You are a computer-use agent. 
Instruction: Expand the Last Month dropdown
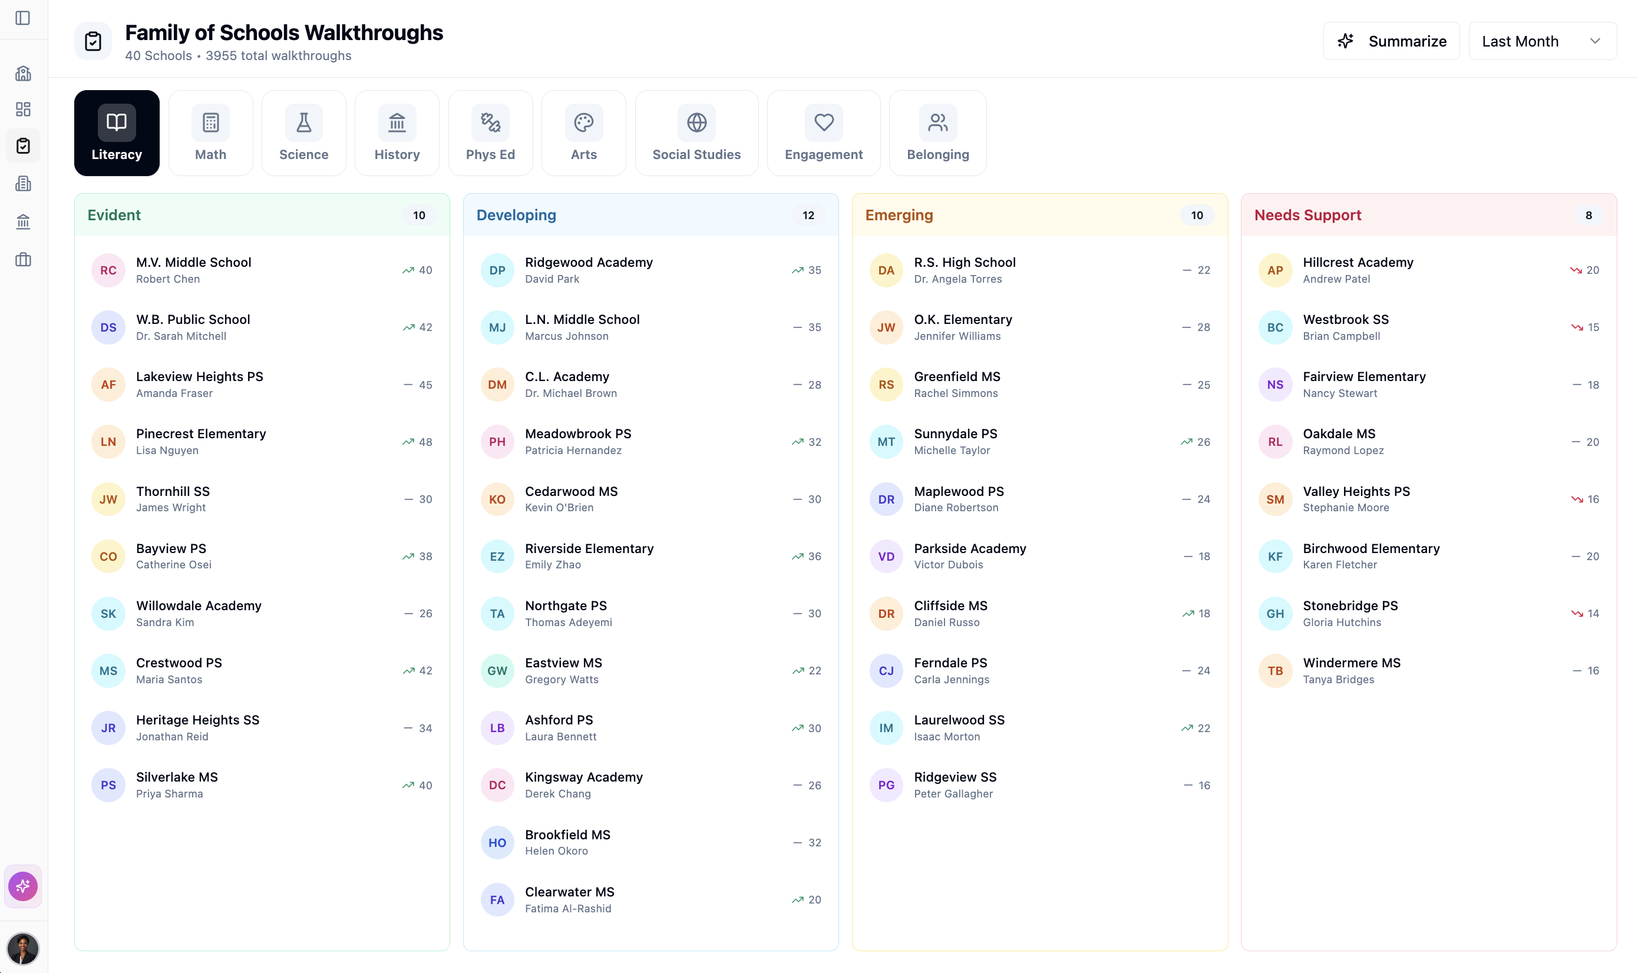coord(1541,41)
